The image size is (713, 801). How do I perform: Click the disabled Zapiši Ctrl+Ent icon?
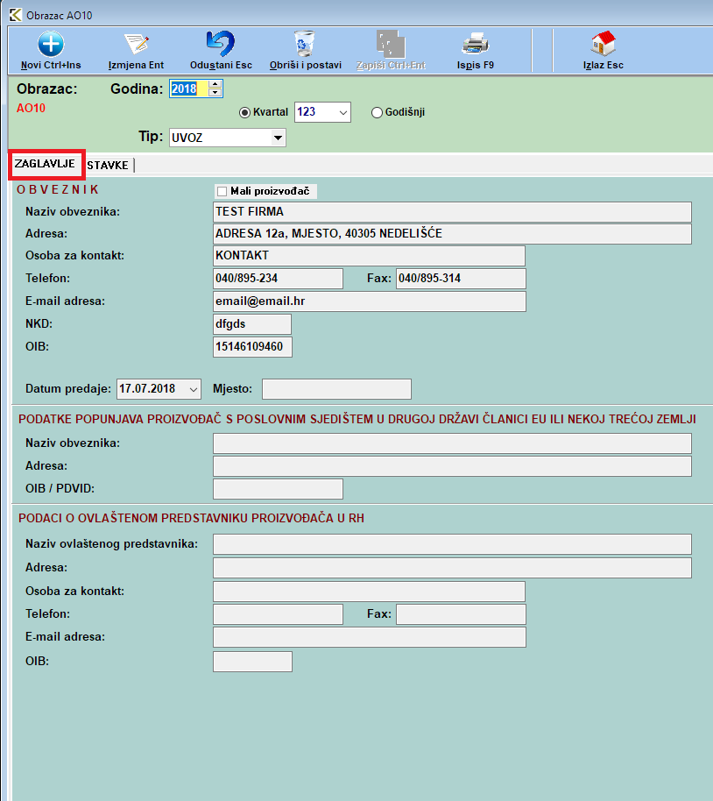tap(391, 44)
